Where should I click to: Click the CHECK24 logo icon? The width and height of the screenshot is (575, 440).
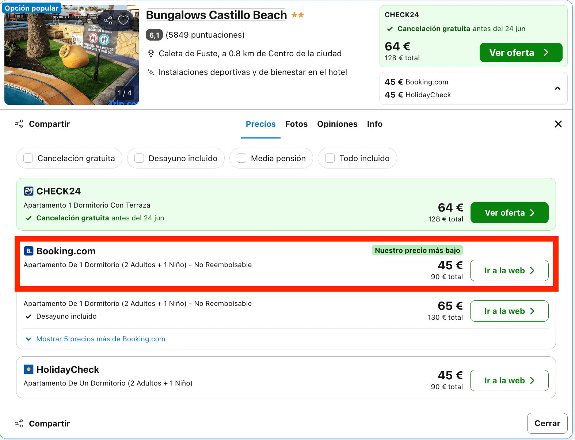[x=28, y=191]
